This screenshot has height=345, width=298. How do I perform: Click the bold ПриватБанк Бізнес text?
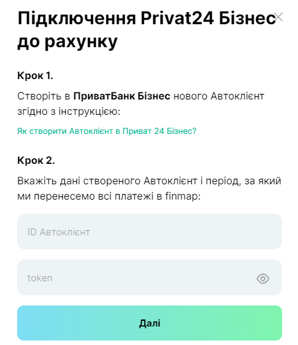click(x=122, y=96)
